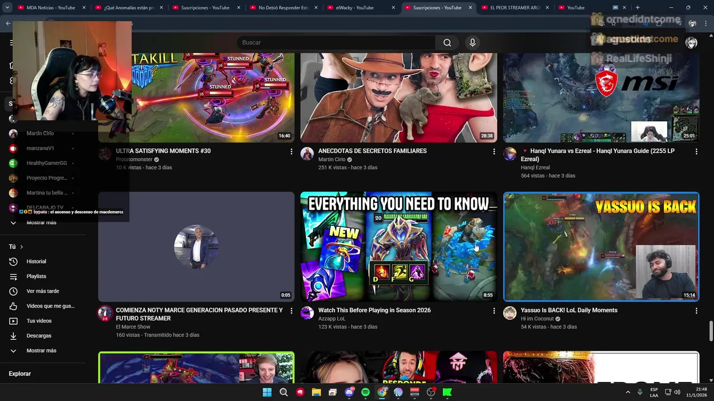Open the manzanaV1 subscription channel
714x401 pixels.
point(43,148)
